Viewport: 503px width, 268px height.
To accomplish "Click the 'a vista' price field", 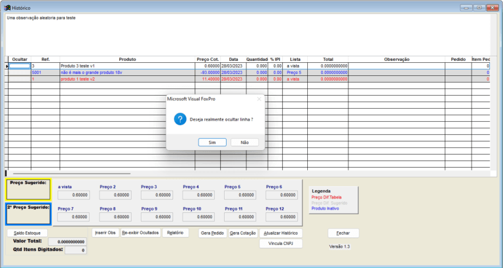I will 74,195.
